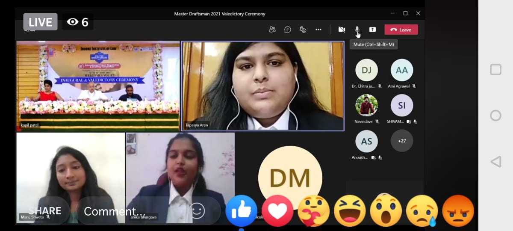Click the SHIVAM... name label
513x231 pixels.
coord(395,121)
